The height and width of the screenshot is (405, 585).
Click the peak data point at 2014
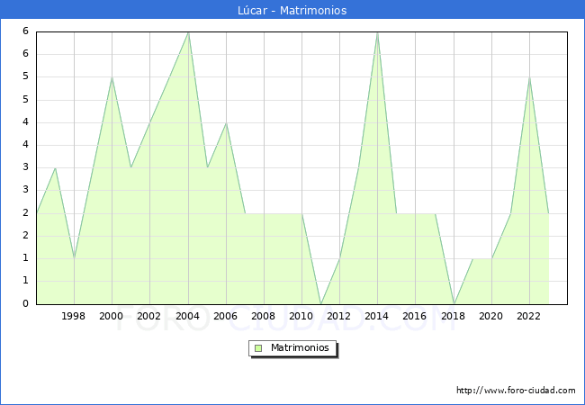[377, 32]
